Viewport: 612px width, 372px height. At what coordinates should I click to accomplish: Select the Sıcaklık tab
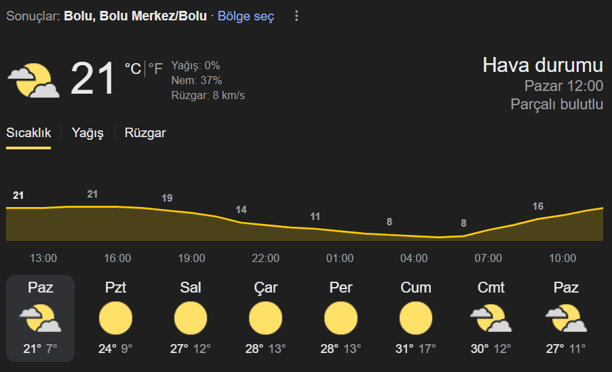tap(28, 133)
